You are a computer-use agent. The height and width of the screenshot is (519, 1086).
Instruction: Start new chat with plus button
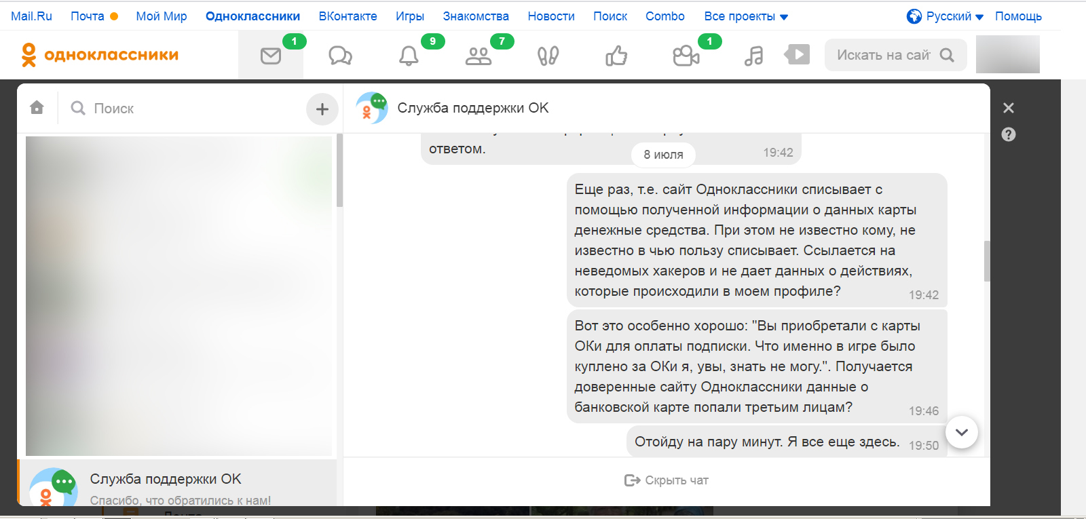point(322,109)
